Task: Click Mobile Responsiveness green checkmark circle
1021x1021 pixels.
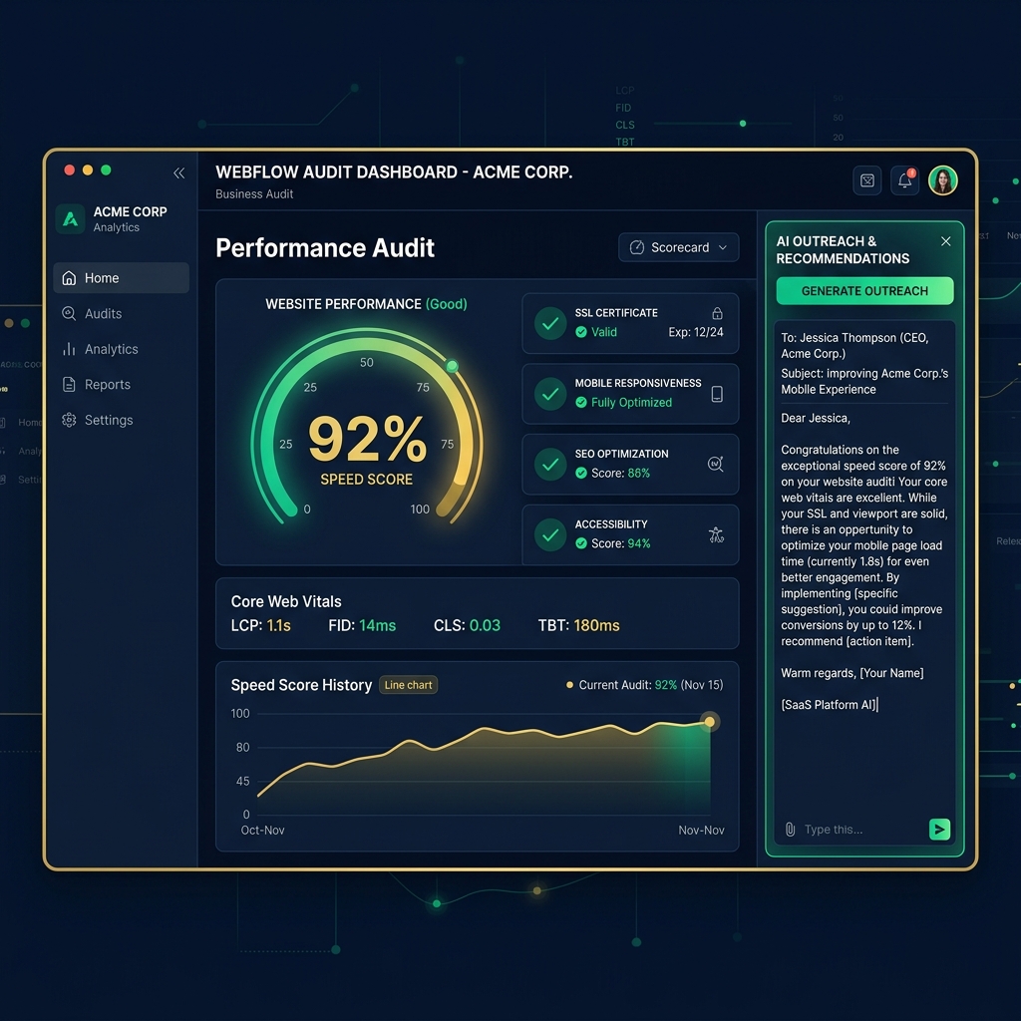Action: click(550, 394)
